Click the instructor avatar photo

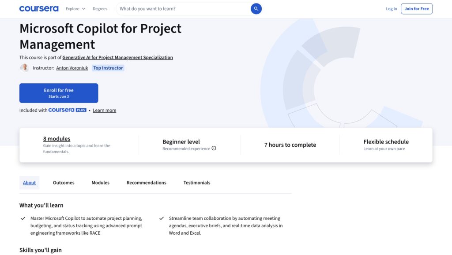(x=25, y=68)
